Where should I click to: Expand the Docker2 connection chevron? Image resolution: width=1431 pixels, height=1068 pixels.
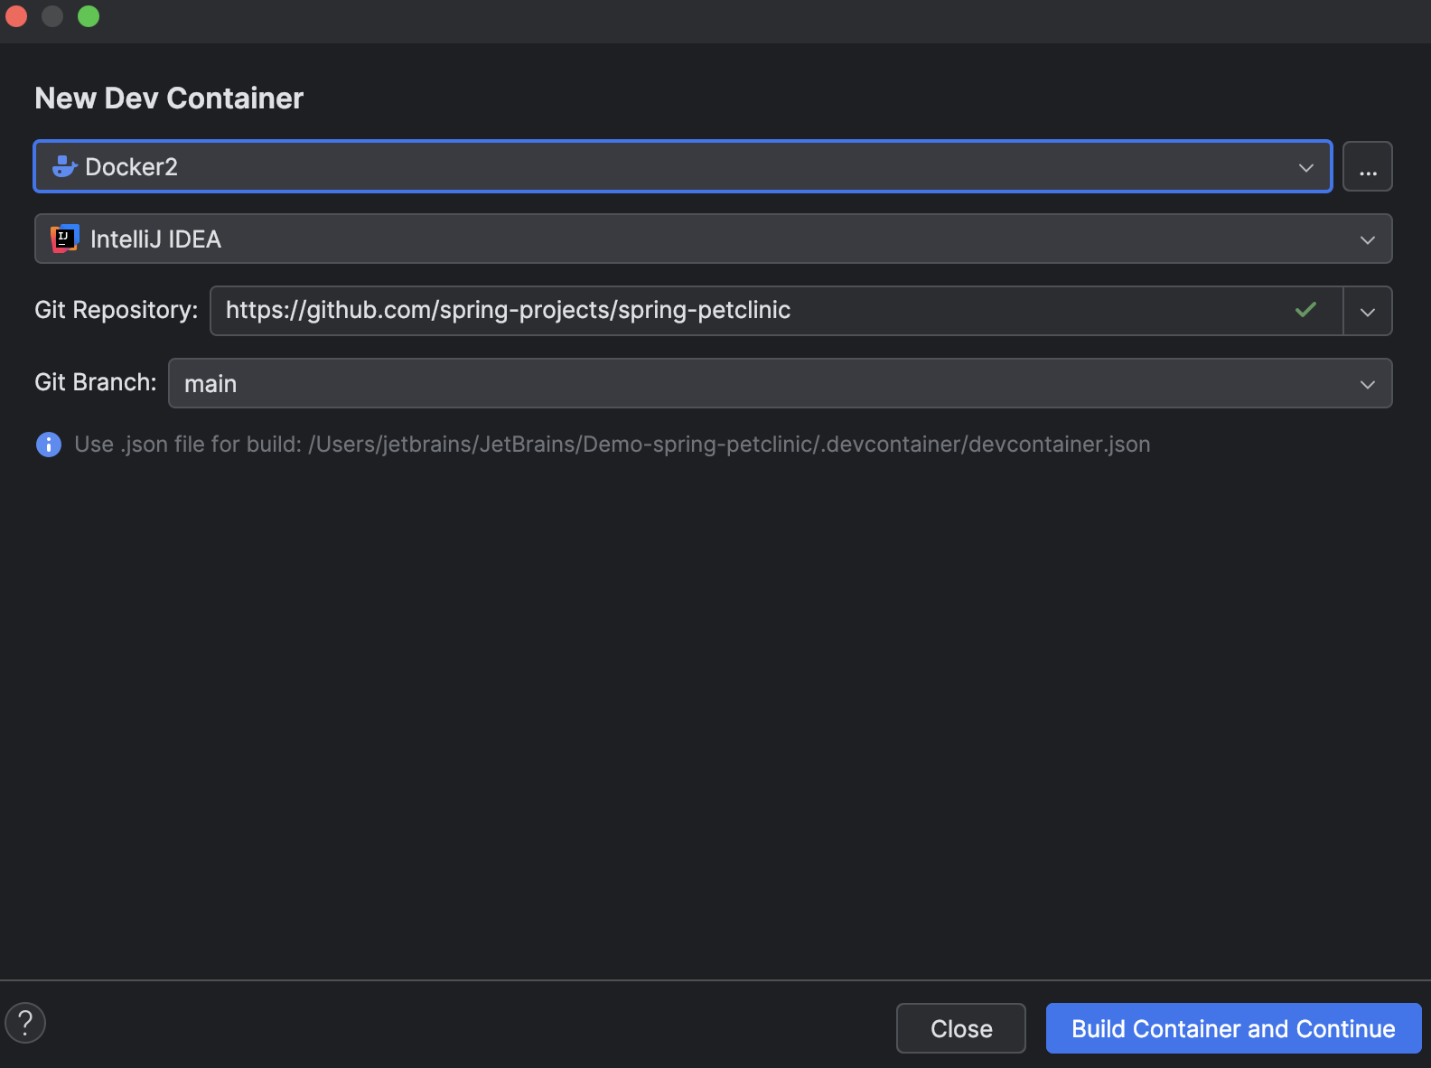(1305, 167)
